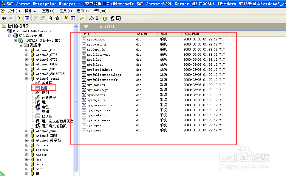Screen dimensions: 286x176
Task: Click the 用户定义的数据类型 node icon
Action: (x=38, y=121)
